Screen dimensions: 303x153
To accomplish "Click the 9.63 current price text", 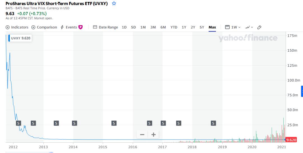I will (10, 13).
